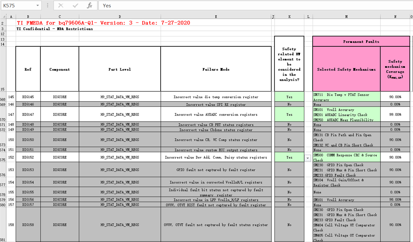
Task: Click Incorrect value AUXADC conversion registers cell
Action: point(216,114)
